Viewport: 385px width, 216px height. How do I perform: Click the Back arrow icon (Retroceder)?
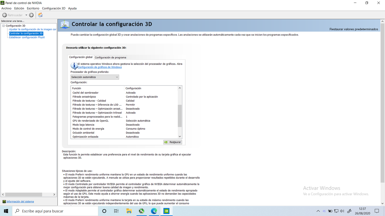click(5, 15)
